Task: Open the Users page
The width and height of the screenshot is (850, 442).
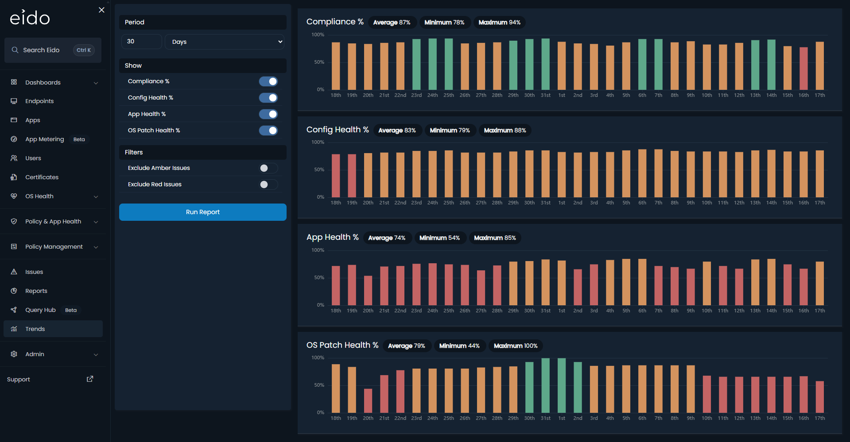Action: tap(33, 158)
